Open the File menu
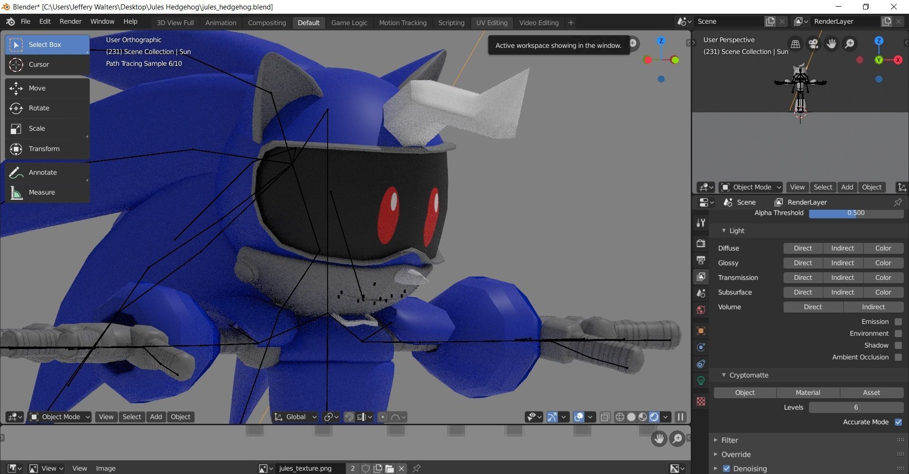909x474 pixels. pyautogui.click(x=26, y=21)
